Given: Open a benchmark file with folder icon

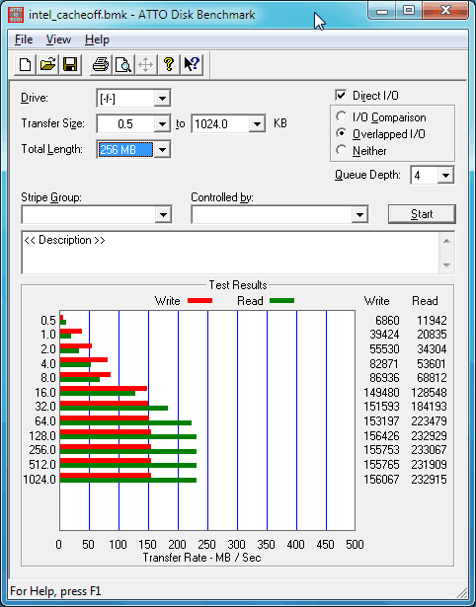Looking at the screenshot, I should [47, 64].
